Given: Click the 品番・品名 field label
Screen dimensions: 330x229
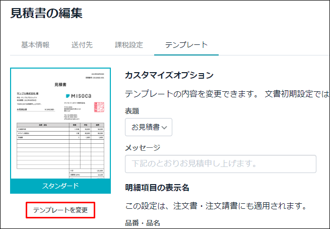Looking at the screenshot, I should click(142, 222).
